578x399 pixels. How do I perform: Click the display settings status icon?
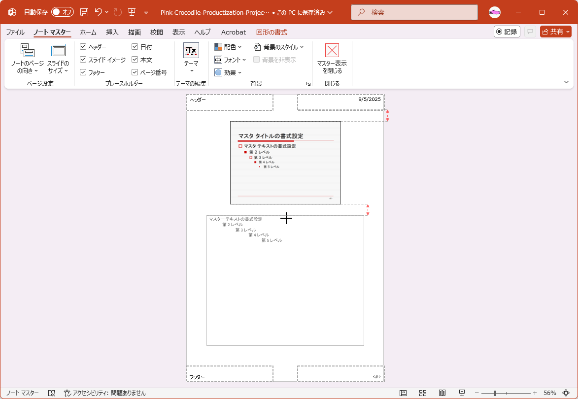tap(52, 393)
